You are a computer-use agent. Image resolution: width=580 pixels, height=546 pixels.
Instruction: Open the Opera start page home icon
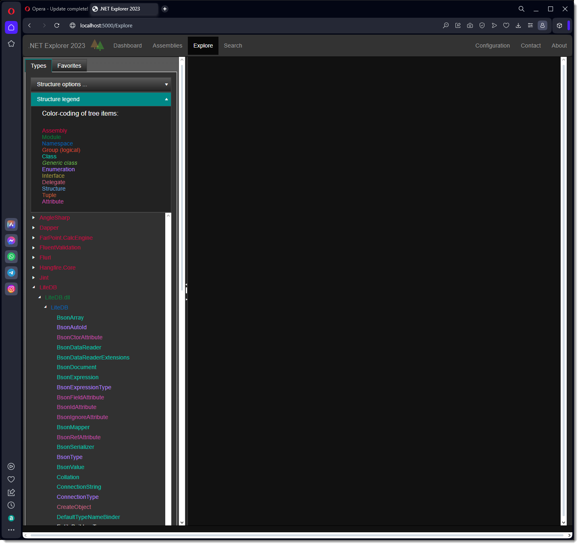[11, 27]
